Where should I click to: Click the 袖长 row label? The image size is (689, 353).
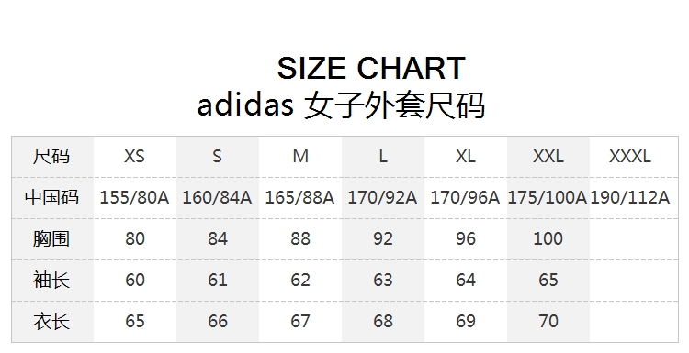pyautogui.click(x=51, y=280)
